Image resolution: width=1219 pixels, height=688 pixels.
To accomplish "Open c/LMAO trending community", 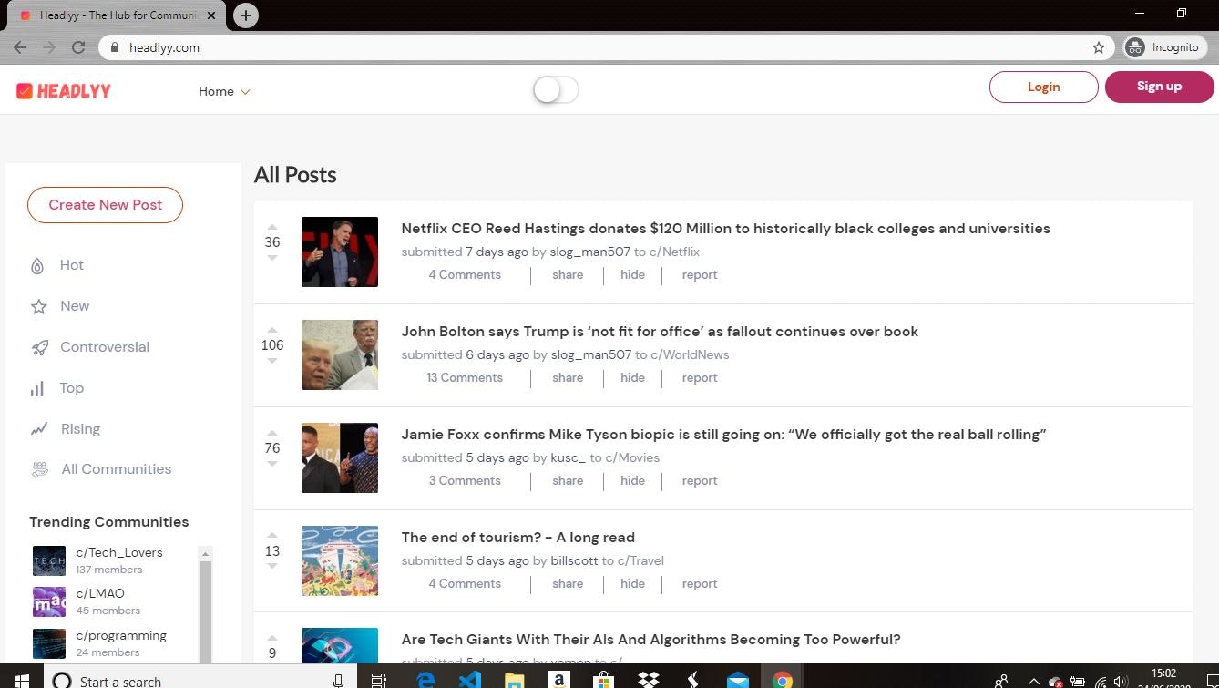I will coord(100,593).
